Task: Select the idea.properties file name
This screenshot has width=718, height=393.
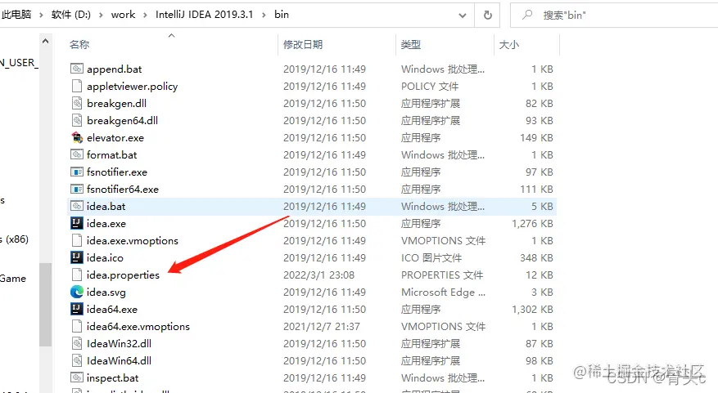Action: [123, 275]
